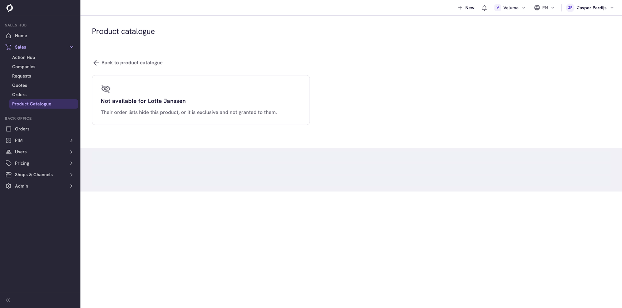Click 'Not available for Lotte Janssen' heading
622x308 pixels.
click(143, 101)
